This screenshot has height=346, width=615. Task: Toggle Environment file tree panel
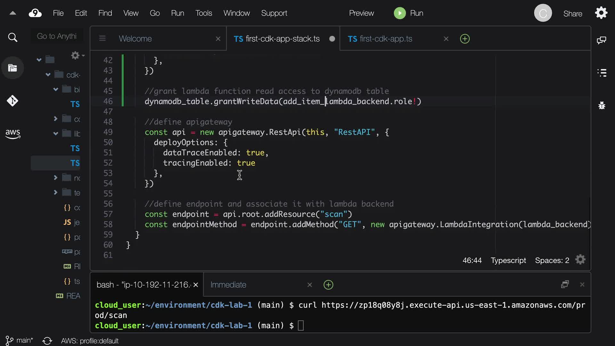coord(12,68)
